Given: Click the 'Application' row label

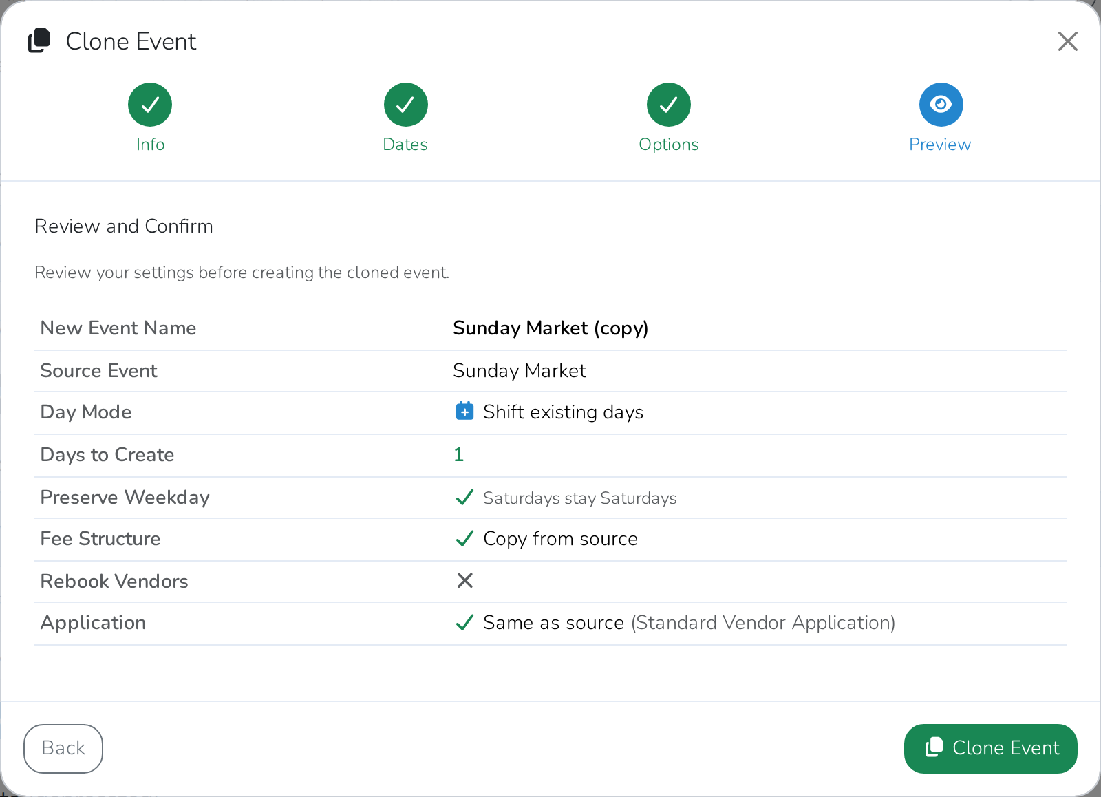Looking at the screenshot, I should [x=93, y=623].
